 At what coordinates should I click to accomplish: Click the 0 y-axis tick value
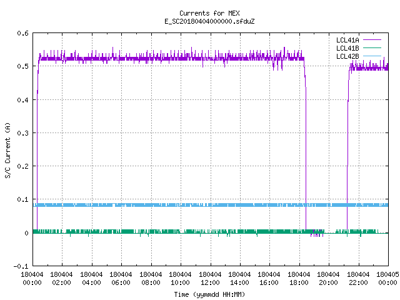coord(26,233)
